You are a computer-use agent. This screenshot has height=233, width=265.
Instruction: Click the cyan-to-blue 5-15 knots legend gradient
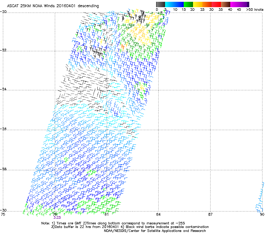click(174, 4)
